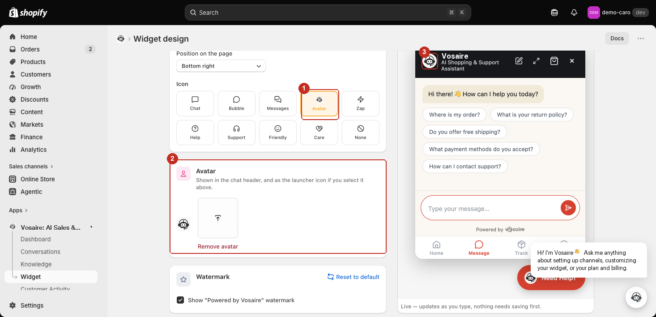Expand the Apps section
This screenshot has width=656, height=317.
tap(18, 210)
